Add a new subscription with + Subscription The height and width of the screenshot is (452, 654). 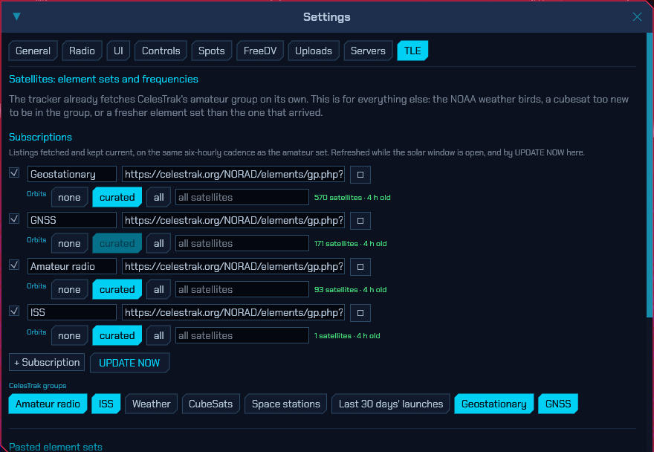(47, 362)
